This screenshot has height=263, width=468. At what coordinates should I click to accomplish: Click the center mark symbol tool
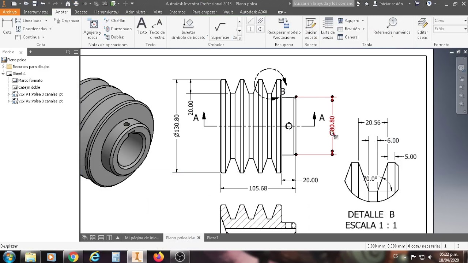tap(250, 29)
